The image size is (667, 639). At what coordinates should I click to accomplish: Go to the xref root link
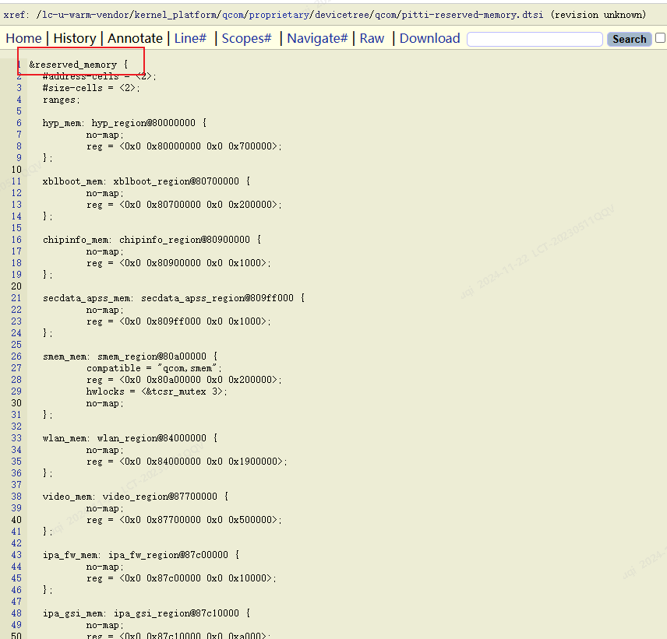14,15
